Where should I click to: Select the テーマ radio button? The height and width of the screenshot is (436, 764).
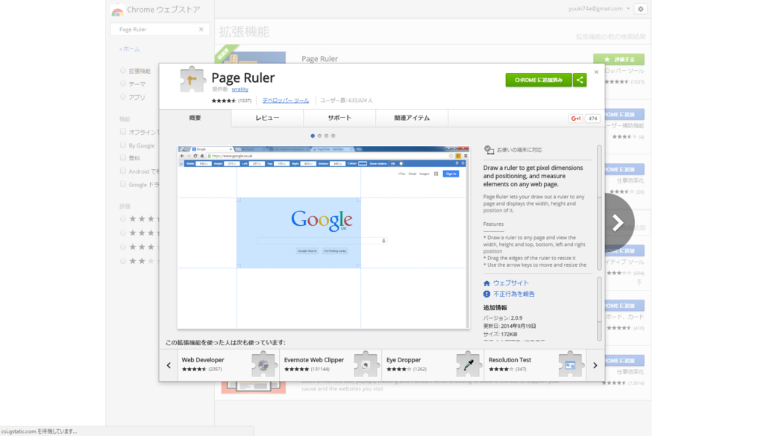(x=123, y=83)
